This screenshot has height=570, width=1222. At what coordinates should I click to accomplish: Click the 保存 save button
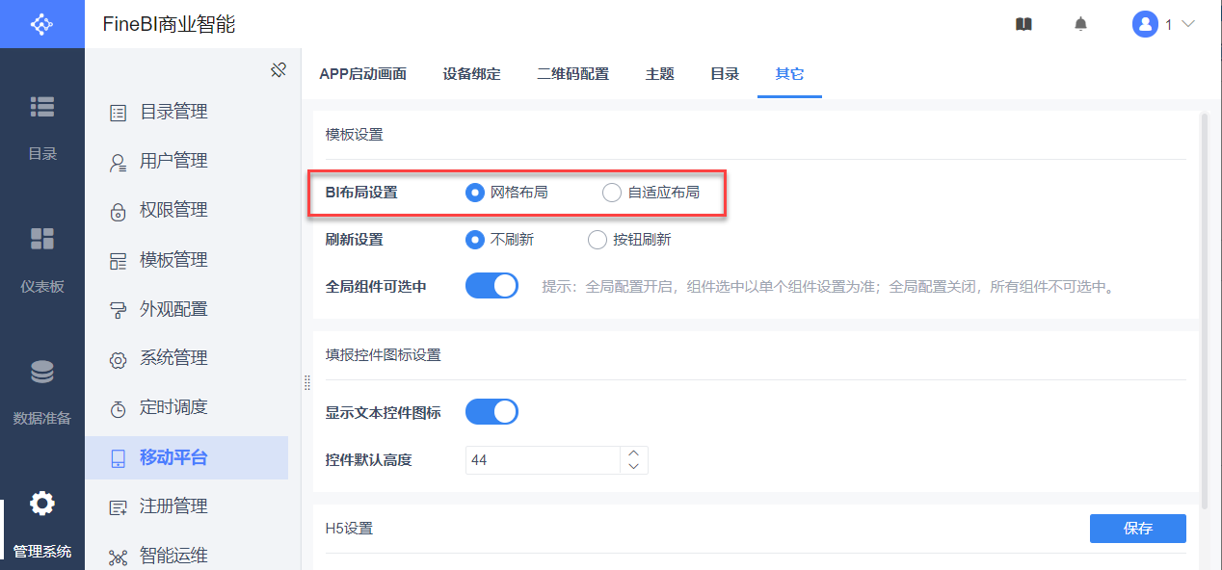(x=1137, y=529)
